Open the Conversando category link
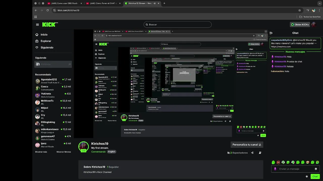The height and width of the screenshot is (181, 323). (98, 152)
